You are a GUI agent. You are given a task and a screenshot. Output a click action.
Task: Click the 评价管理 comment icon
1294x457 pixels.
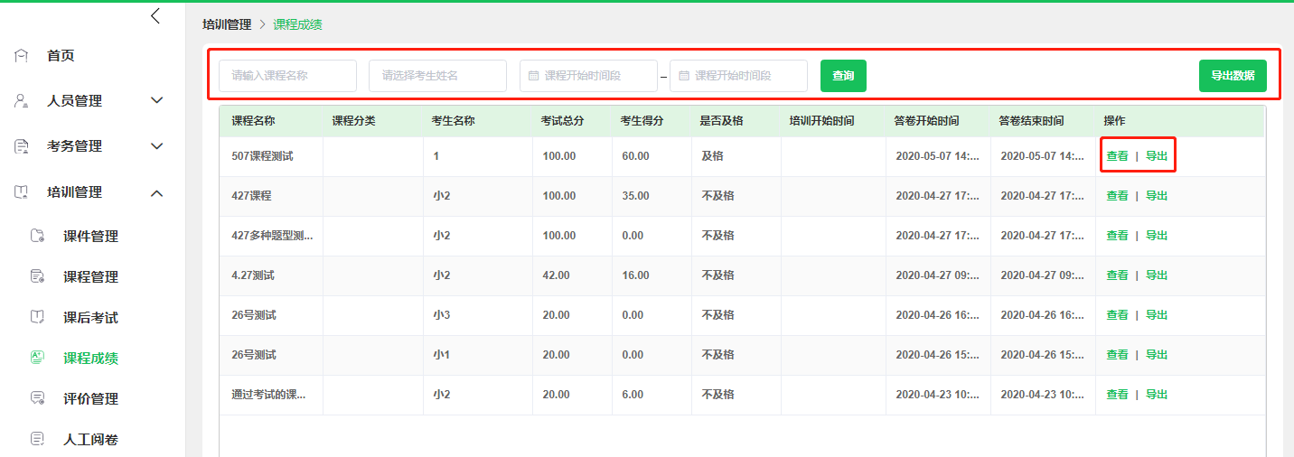click(x=38, y=399)
